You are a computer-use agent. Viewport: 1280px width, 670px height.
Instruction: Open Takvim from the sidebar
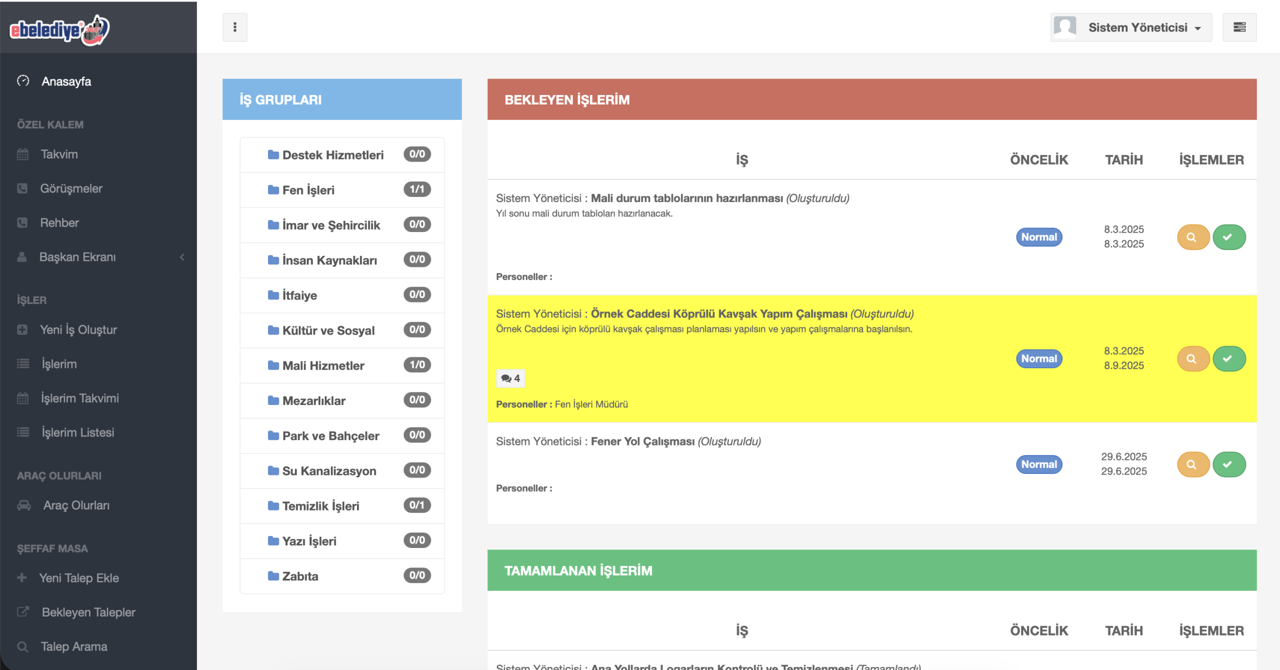[x=59, y=154]
